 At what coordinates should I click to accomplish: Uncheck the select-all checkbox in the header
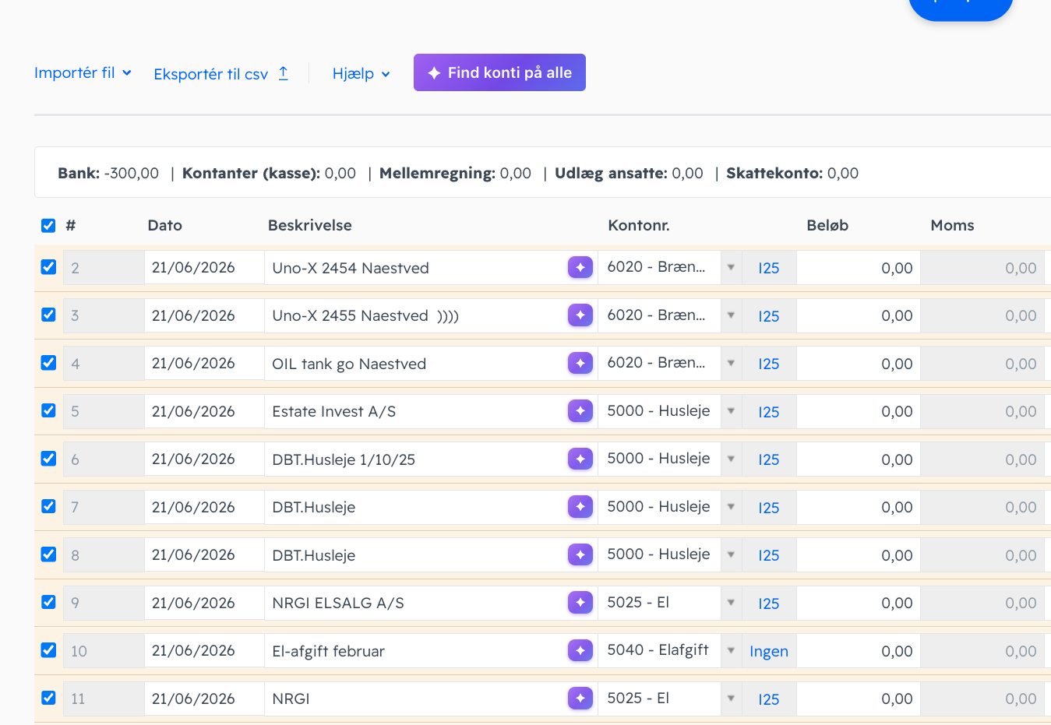coord(48,226)
